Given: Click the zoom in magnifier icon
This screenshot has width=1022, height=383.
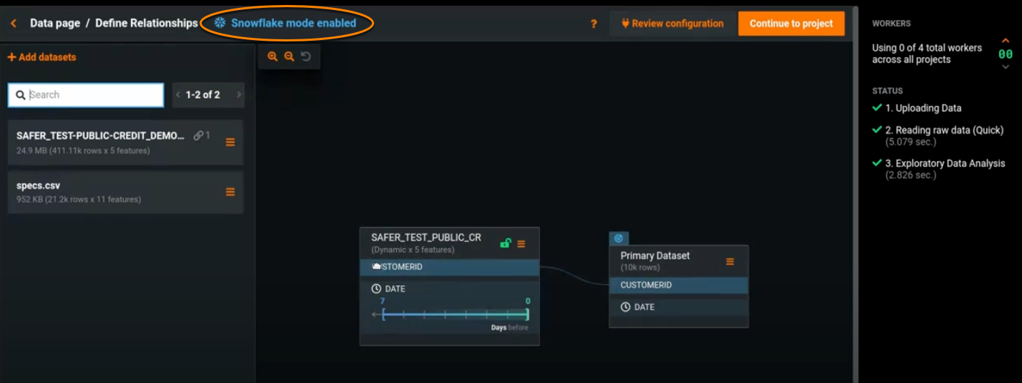Looking at the screenshot, I should coord(272,56).
